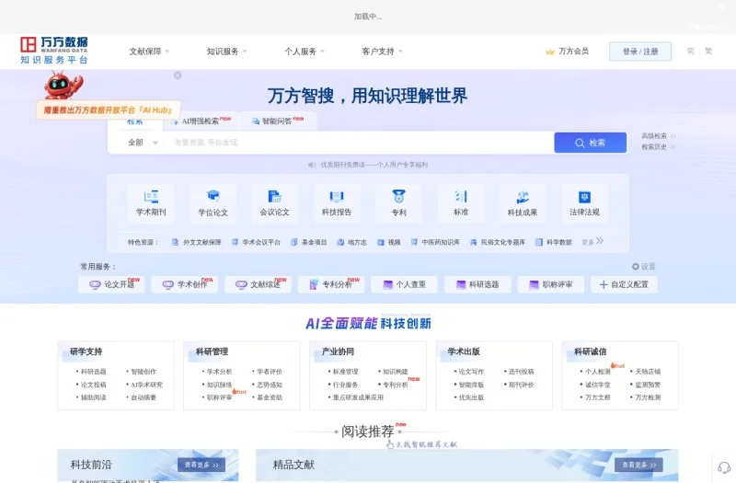Expand 更多 special resources
736x483 pixels.
click(592, 242)
